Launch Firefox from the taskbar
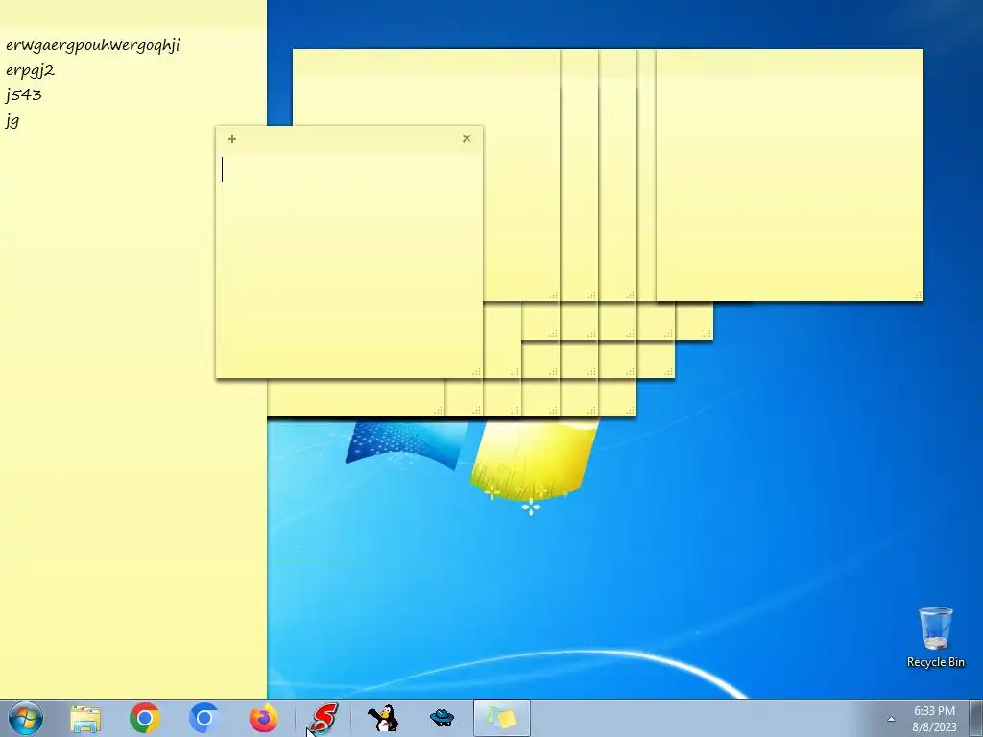Screen dimensions: 983x737 coord(263,718)
